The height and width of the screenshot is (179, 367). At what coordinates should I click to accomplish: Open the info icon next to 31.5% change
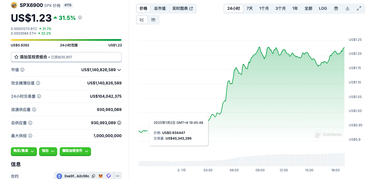80,17
